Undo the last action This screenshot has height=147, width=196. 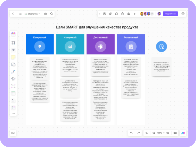(131, 133)
